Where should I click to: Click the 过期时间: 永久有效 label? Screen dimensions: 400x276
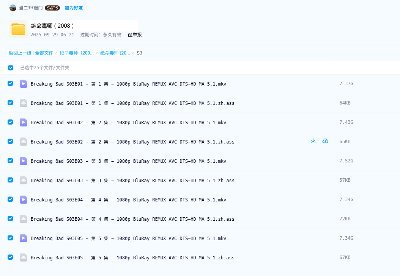point(101,35)
